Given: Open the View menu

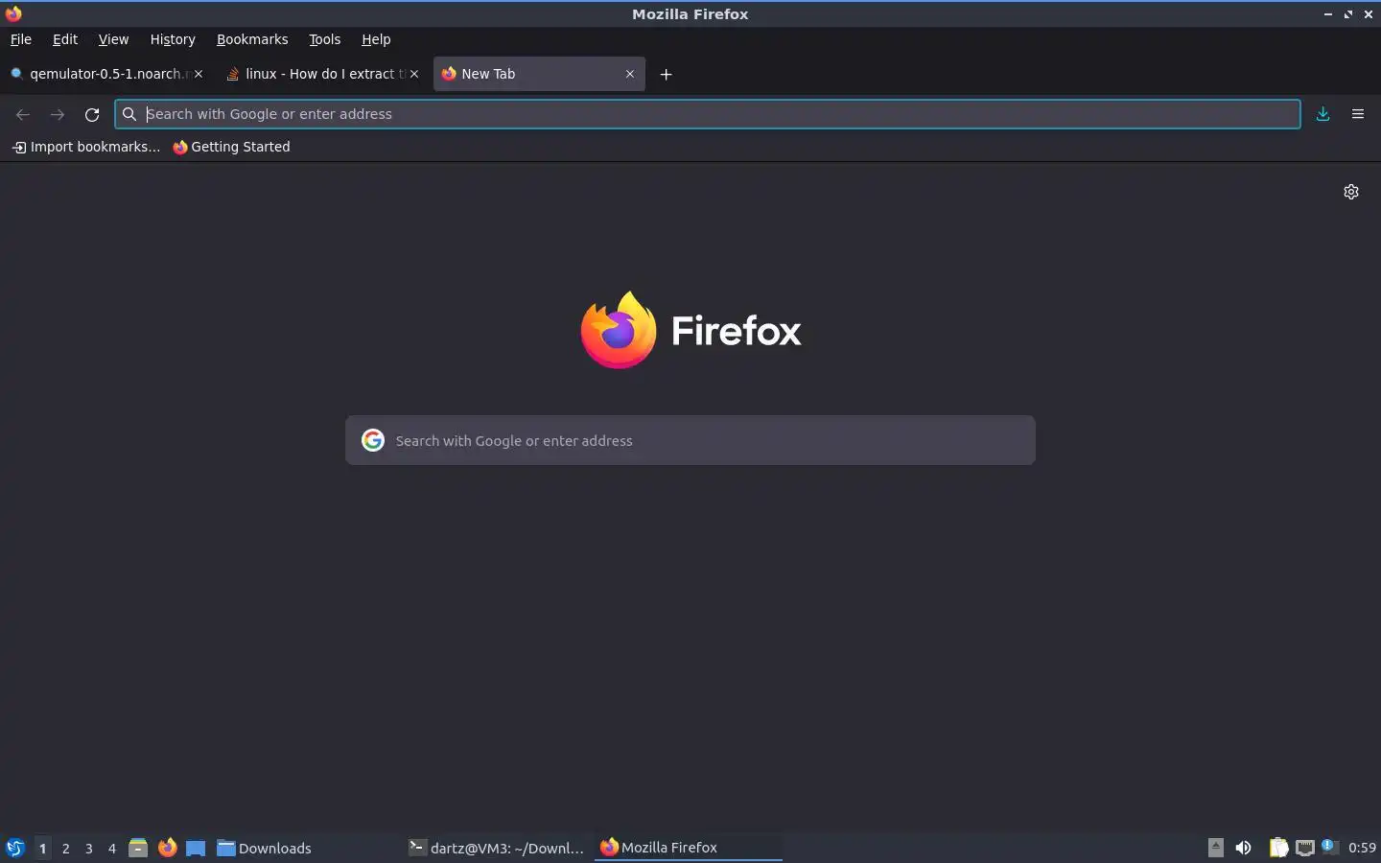Looking at the screenshot, I should pyautogui.click(x=113, y=39).
